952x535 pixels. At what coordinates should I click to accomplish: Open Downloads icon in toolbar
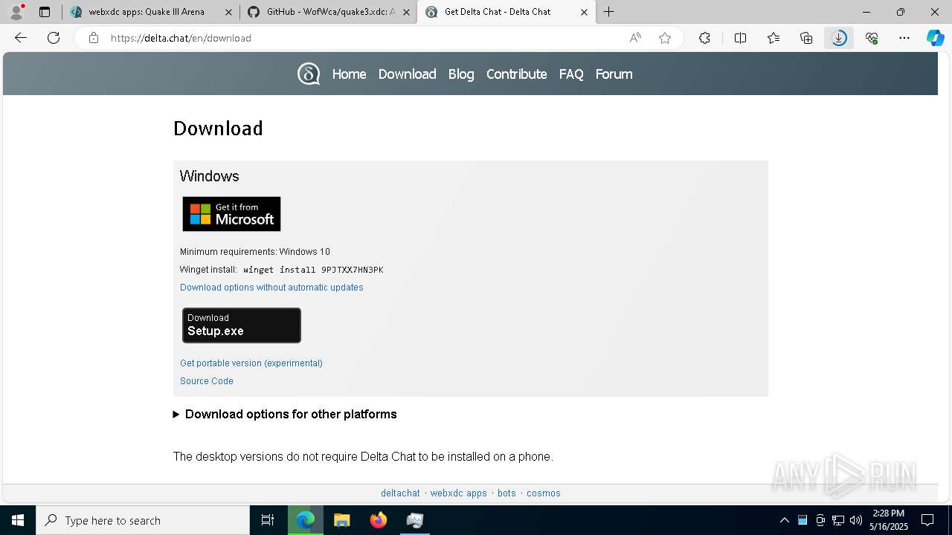pos(839,38)
